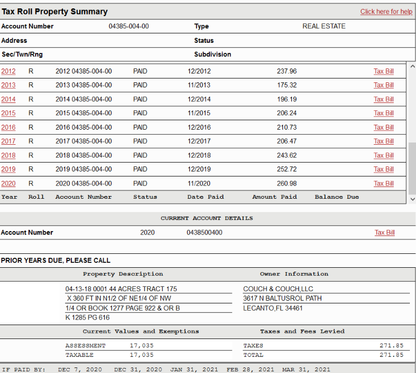This screenshot has width=416, height=373.
Task: Open the 2017 year link
Action: click(x=8, y=141)
